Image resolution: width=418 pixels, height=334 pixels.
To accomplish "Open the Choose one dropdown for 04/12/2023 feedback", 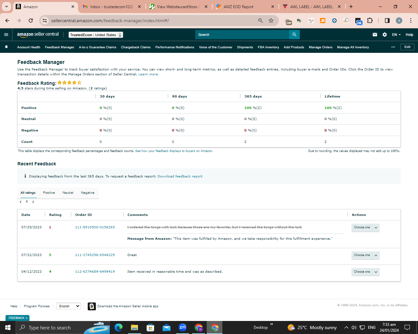I will (x=365, y=272).
